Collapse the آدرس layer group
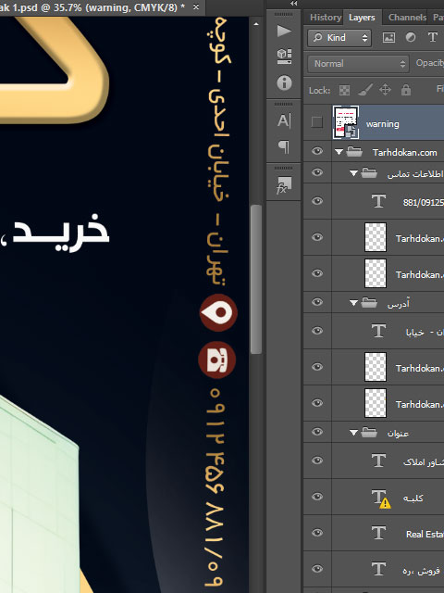This screenshot has height=593, width=444. coord(353,303)
